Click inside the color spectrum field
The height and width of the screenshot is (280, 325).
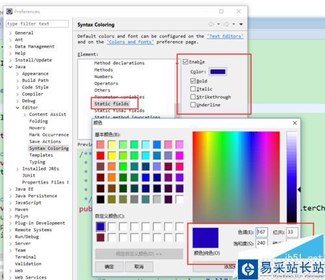236,177
